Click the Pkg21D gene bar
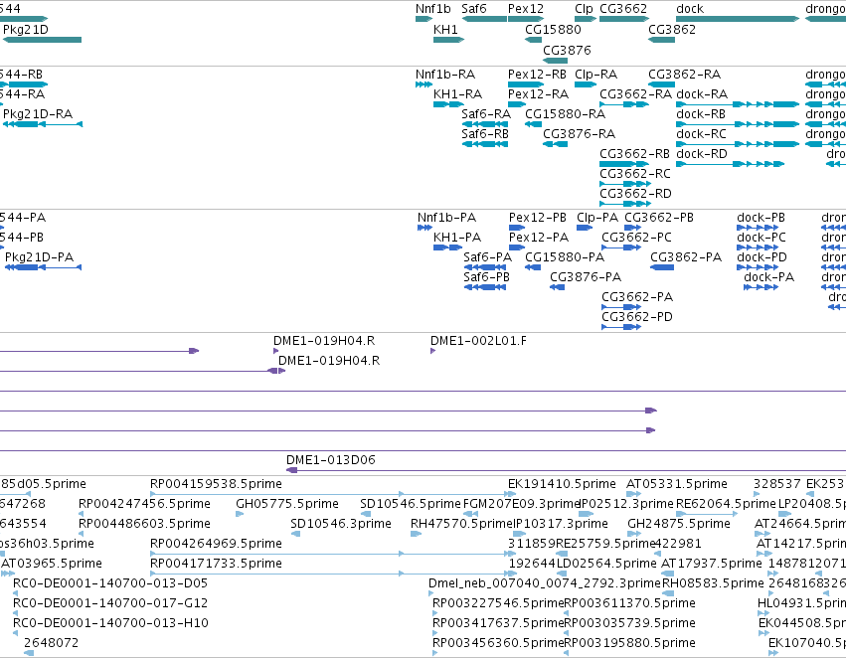This screenshot has width=846, height=658. 42,40
